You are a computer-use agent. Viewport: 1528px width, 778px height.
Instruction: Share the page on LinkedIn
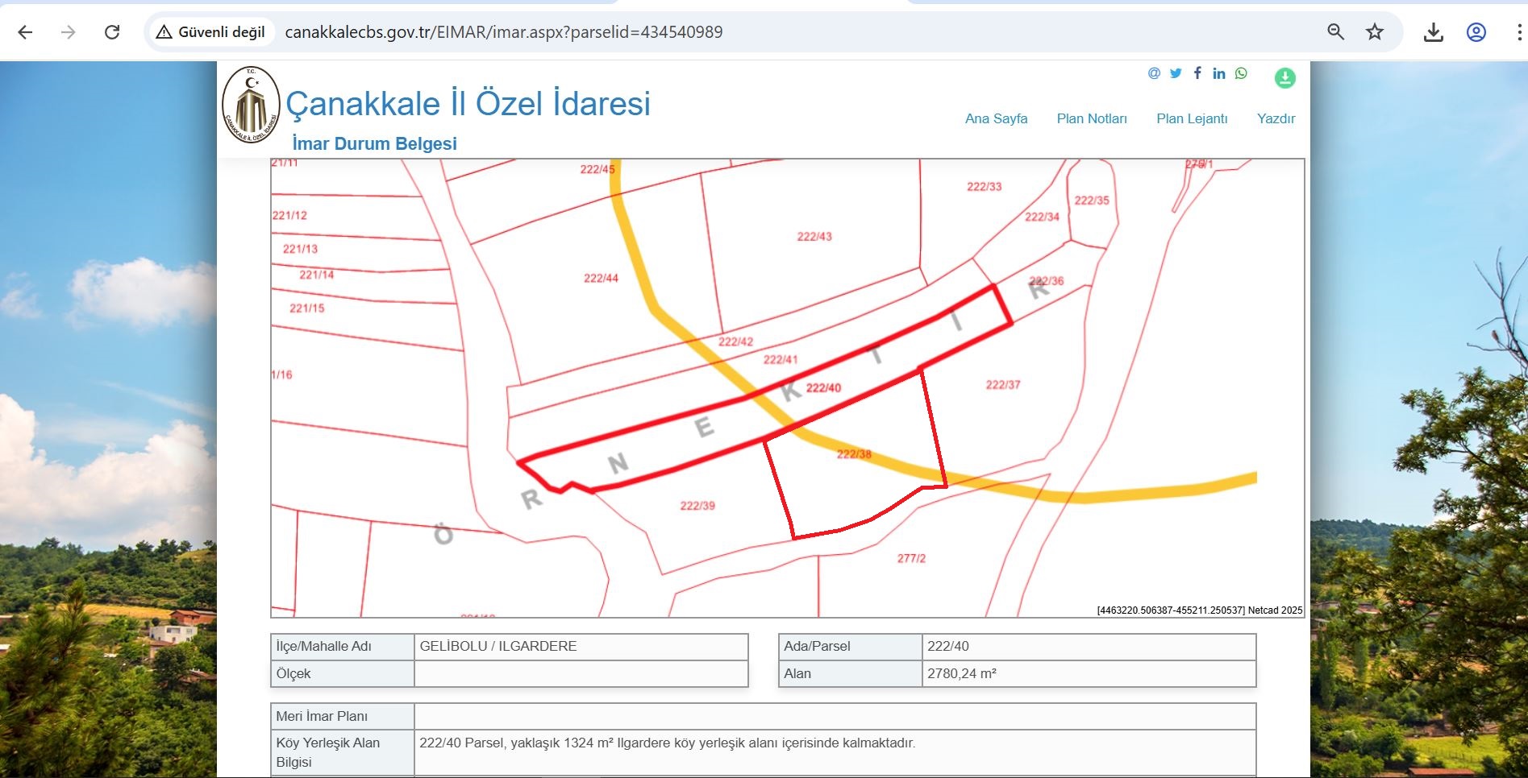pos(1219,73)
